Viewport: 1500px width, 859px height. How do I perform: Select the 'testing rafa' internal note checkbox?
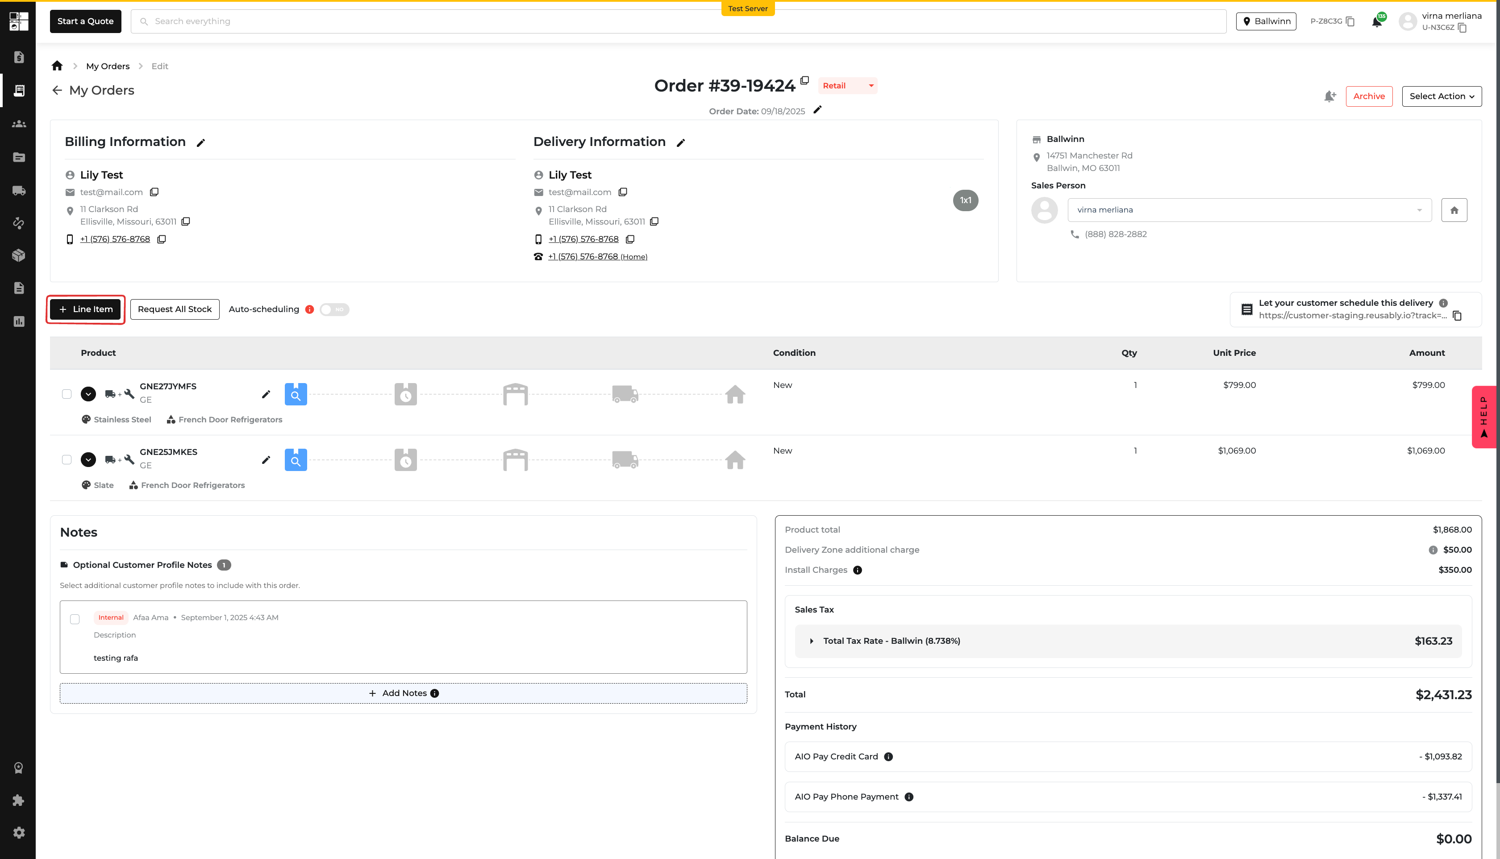[75, 619]
